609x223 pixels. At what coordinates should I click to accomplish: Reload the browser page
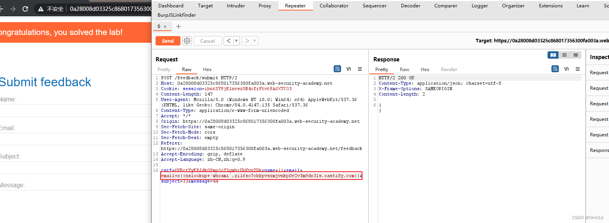25,9
